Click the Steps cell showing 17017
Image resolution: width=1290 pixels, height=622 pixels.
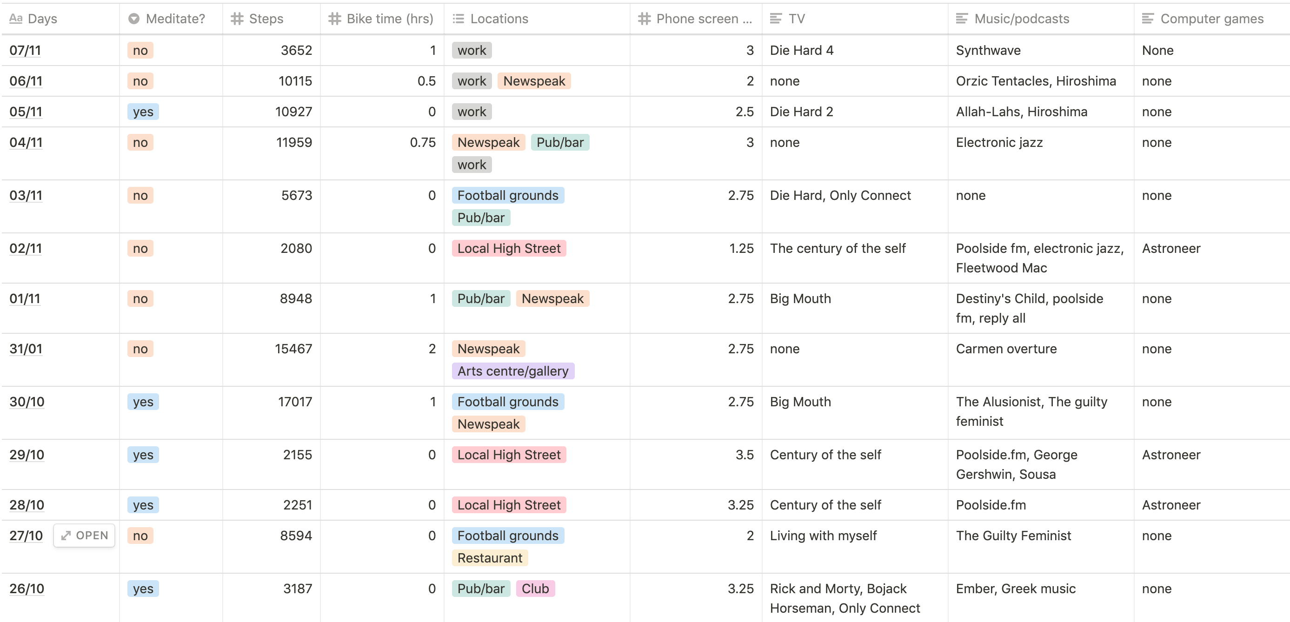272,413
